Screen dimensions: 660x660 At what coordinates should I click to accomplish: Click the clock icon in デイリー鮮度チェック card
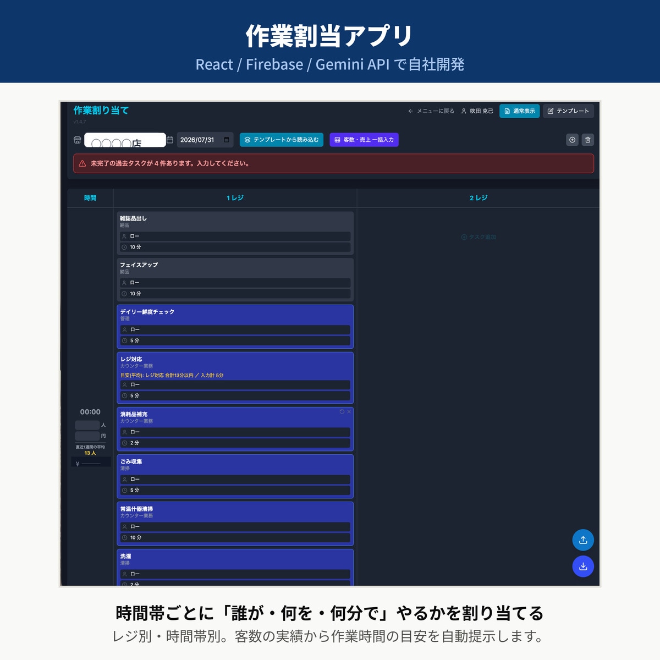125,341
